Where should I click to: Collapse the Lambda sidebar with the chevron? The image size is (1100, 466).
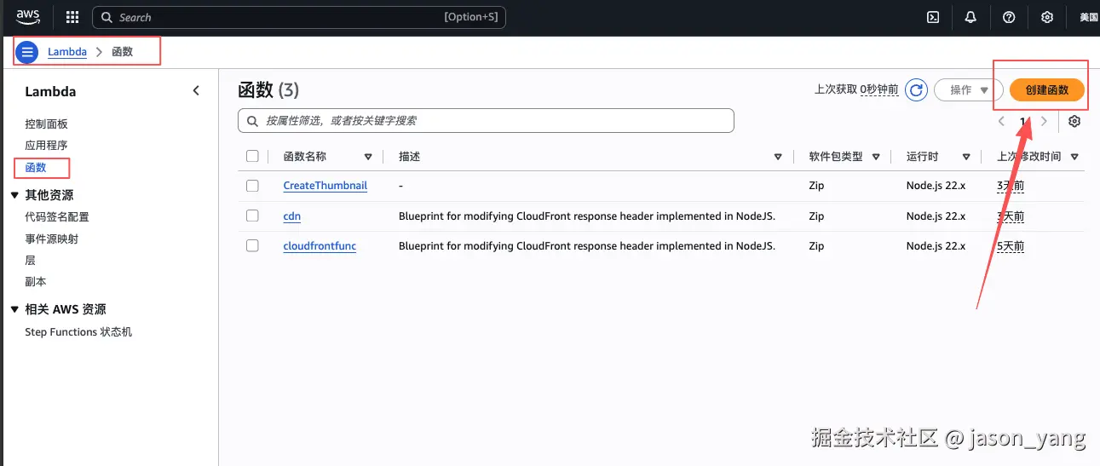[196, 90]
